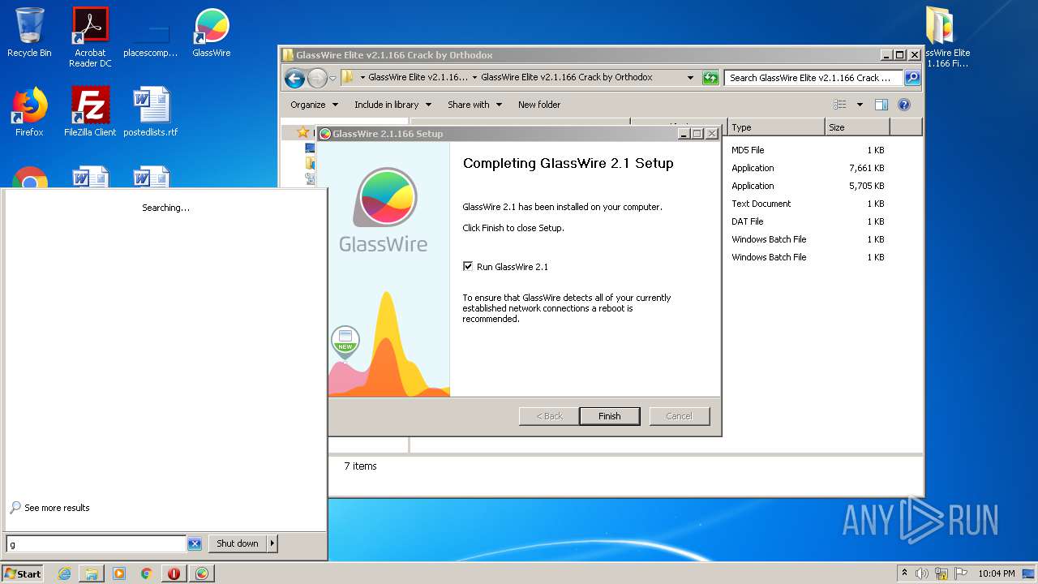Launch Chrome from the taskbar
Screen dimensions: 1038x584
147,573
